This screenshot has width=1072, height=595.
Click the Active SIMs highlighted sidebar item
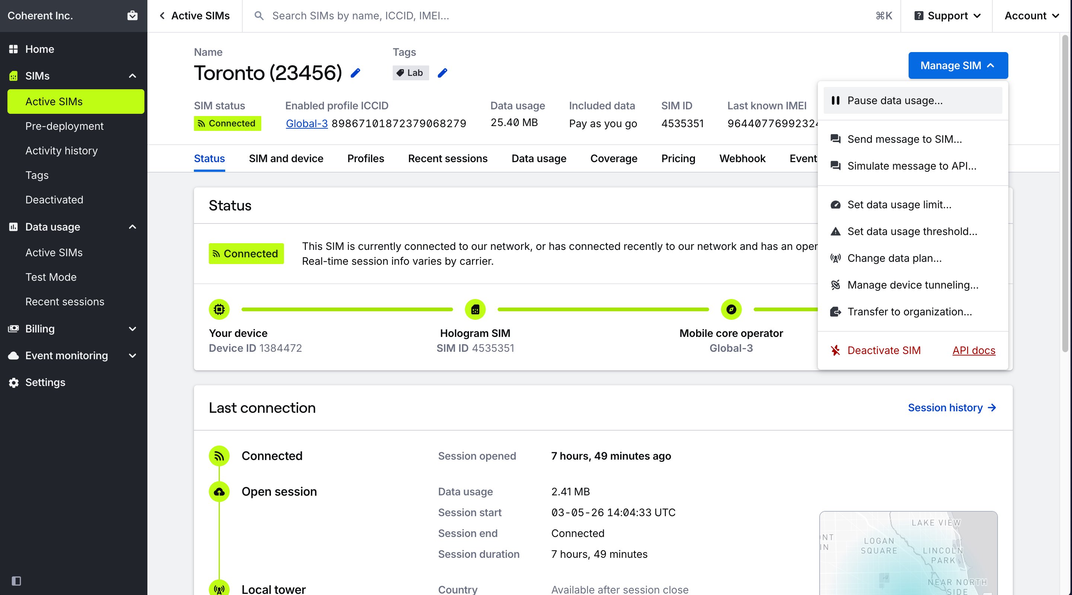tap(76, 102)
